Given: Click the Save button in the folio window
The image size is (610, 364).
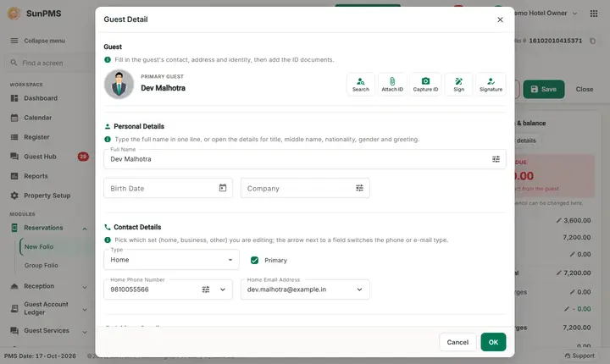Looking at the screenshot, I should pyautogui.click(x=543, y=89).
